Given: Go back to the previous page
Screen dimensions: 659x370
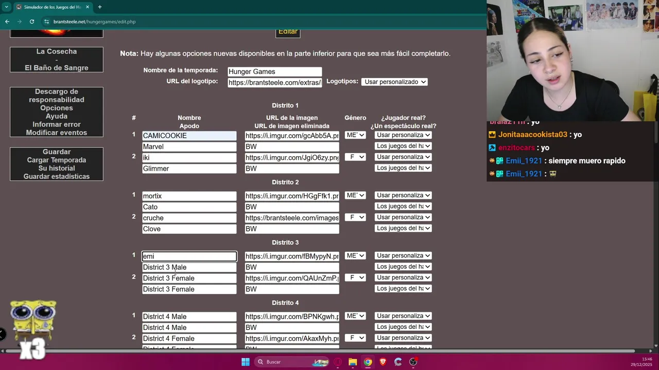Looking at the screenshot, I should click(7, 22).
